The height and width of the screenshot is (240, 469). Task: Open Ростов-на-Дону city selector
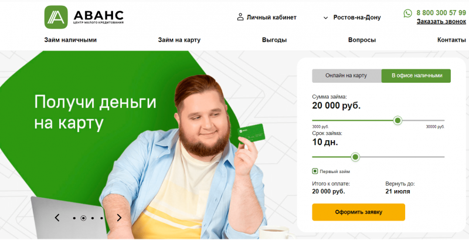[357, 18]
